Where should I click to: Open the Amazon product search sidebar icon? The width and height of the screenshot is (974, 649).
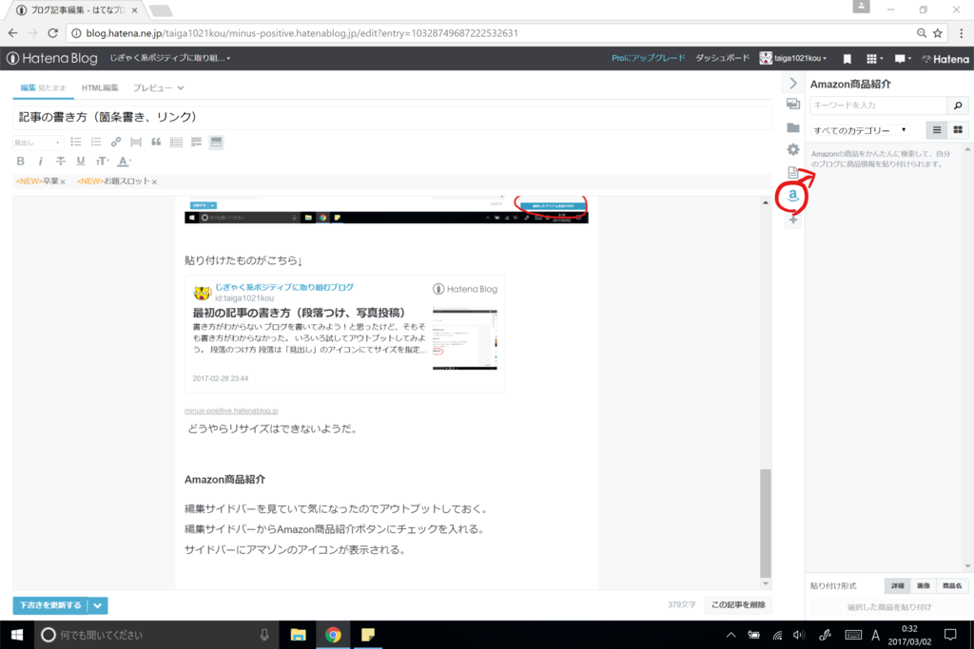[792, 197]
